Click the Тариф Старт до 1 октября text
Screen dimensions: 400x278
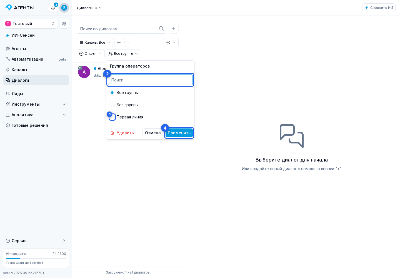click(24, 263)
